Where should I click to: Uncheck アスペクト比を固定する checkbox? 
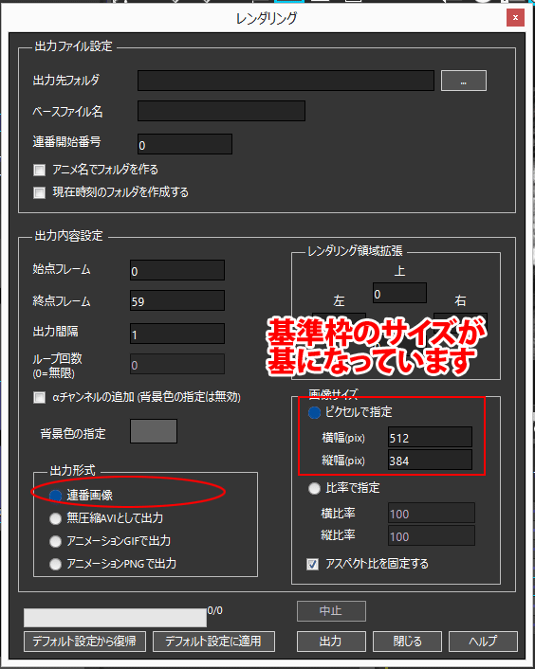[x=312, y=565]
